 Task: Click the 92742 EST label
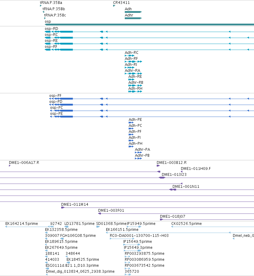[56, 224]
